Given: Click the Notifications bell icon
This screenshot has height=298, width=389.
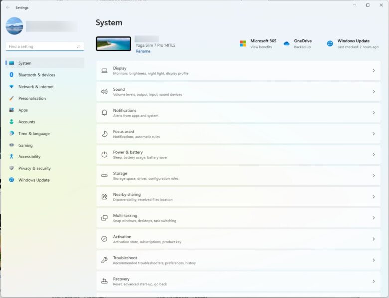Looking at the screenshot, I should click(x=104, y=113).
